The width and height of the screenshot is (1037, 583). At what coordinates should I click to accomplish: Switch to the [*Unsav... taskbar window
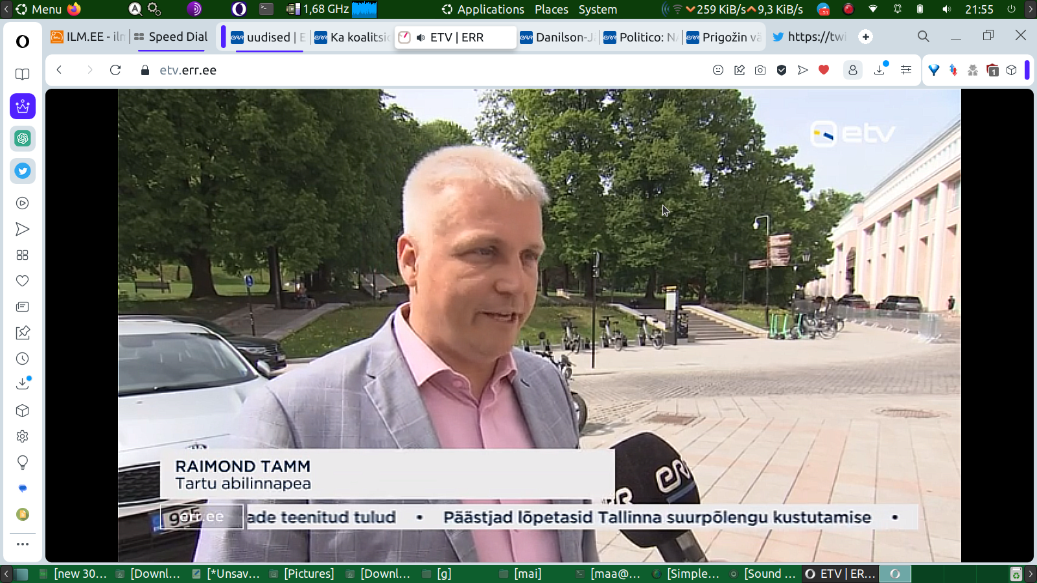click(x=226, y=573)
